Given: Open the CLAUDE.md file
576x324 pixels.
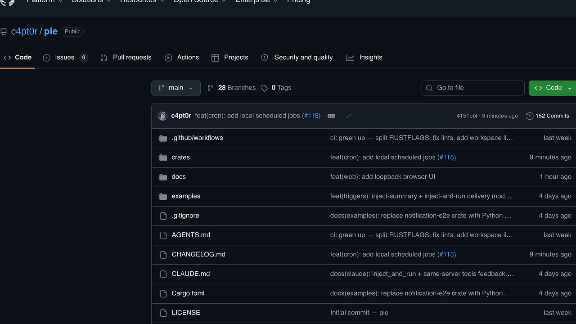Looking at the screenshot, I should 191,273.
